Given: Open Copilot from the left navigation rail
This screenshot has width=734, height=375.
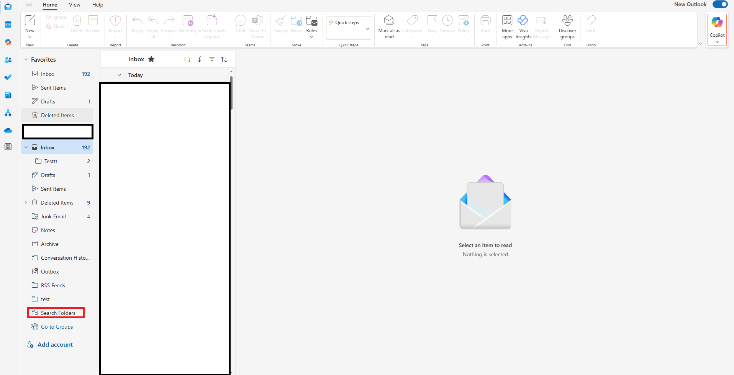Looking at the screenshot, I should pyautogui.click(x=8, y=42).
